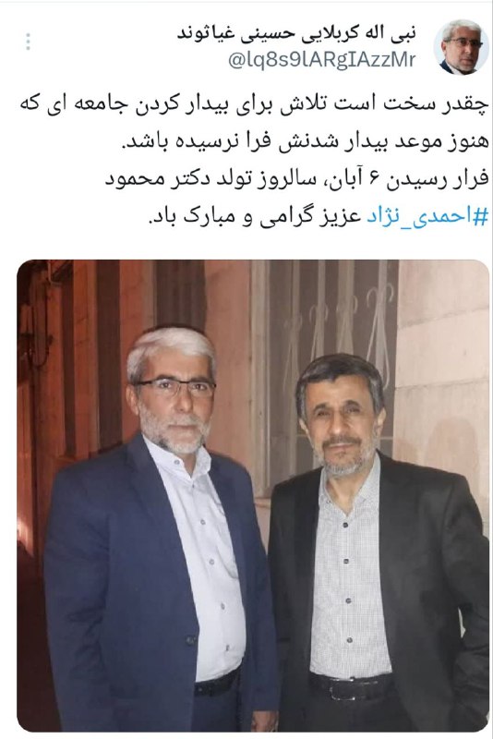Click the word محمود in the tweet
The height and width of the screenshot is (739, 493).
point(130,180)
